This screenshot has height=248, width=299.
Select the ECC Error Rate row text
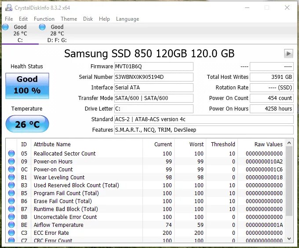pos(51,233)
